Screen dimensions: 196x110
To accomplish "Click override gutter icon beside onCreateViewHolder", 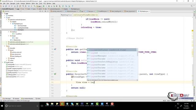I will click(x=55, y=74).
